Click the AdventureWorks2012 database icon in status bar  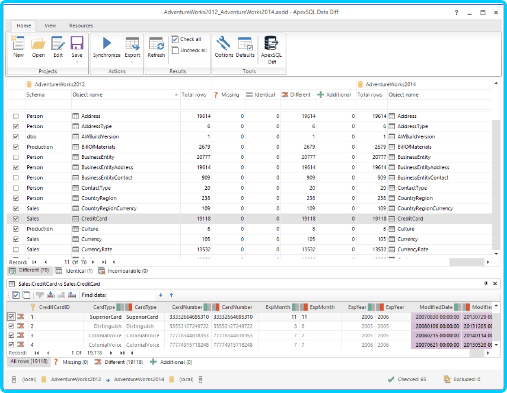[44, 379]
